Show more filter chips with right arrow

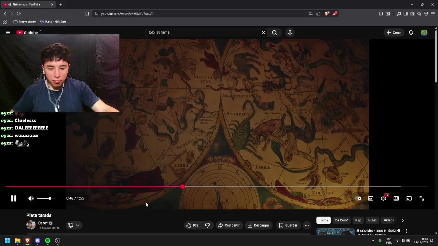click(x=402, y=220)
